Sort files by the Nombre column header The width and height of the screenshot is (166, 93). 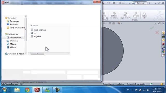34,25
